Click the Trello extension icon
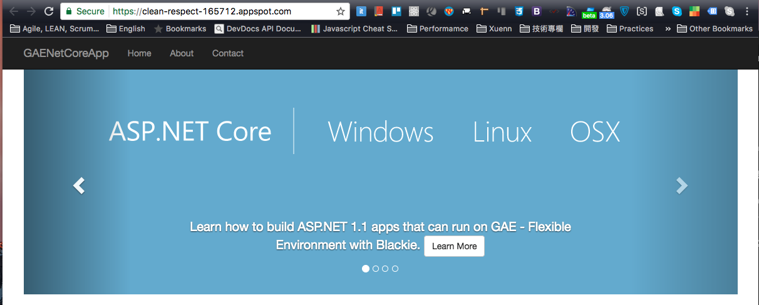Image resolution: width=759 pixels, height=305 pixels. click(396, 11)
